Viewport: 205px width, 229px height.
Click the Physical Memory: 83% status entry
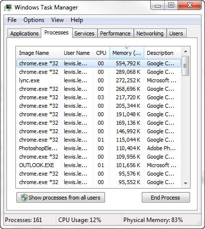[153, 220]
